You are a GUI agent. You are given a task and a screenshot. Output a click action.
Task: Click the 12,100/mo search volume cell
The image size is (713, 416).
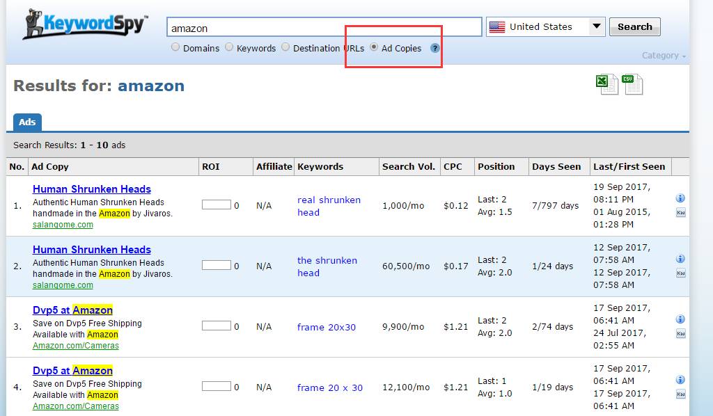click(x=406, y=387)
